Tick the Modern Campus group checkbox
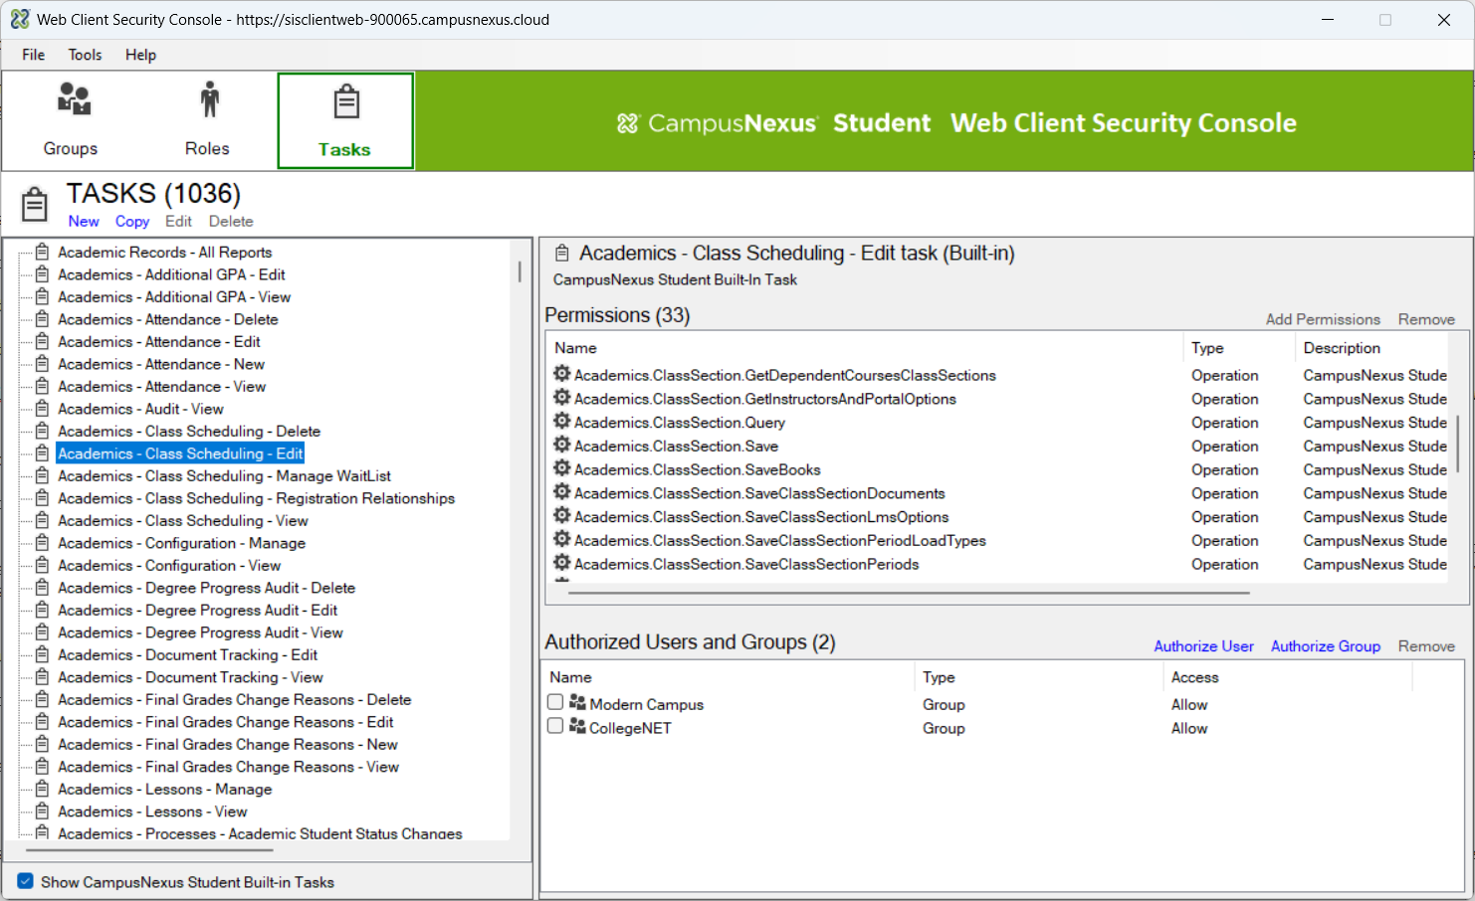The height and width of the screenshot is (901, 1475). pos(555,702)
